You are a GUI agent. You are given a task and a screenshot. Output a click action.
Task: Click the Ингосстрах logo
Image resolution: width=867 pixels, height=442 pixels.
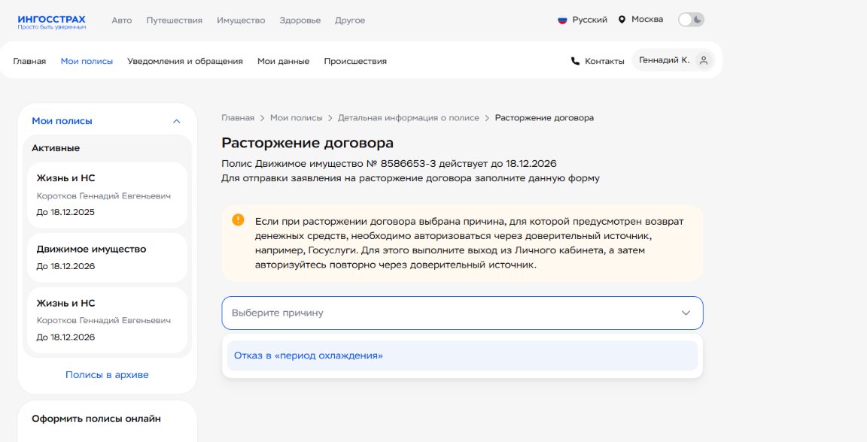pos(51,21)
